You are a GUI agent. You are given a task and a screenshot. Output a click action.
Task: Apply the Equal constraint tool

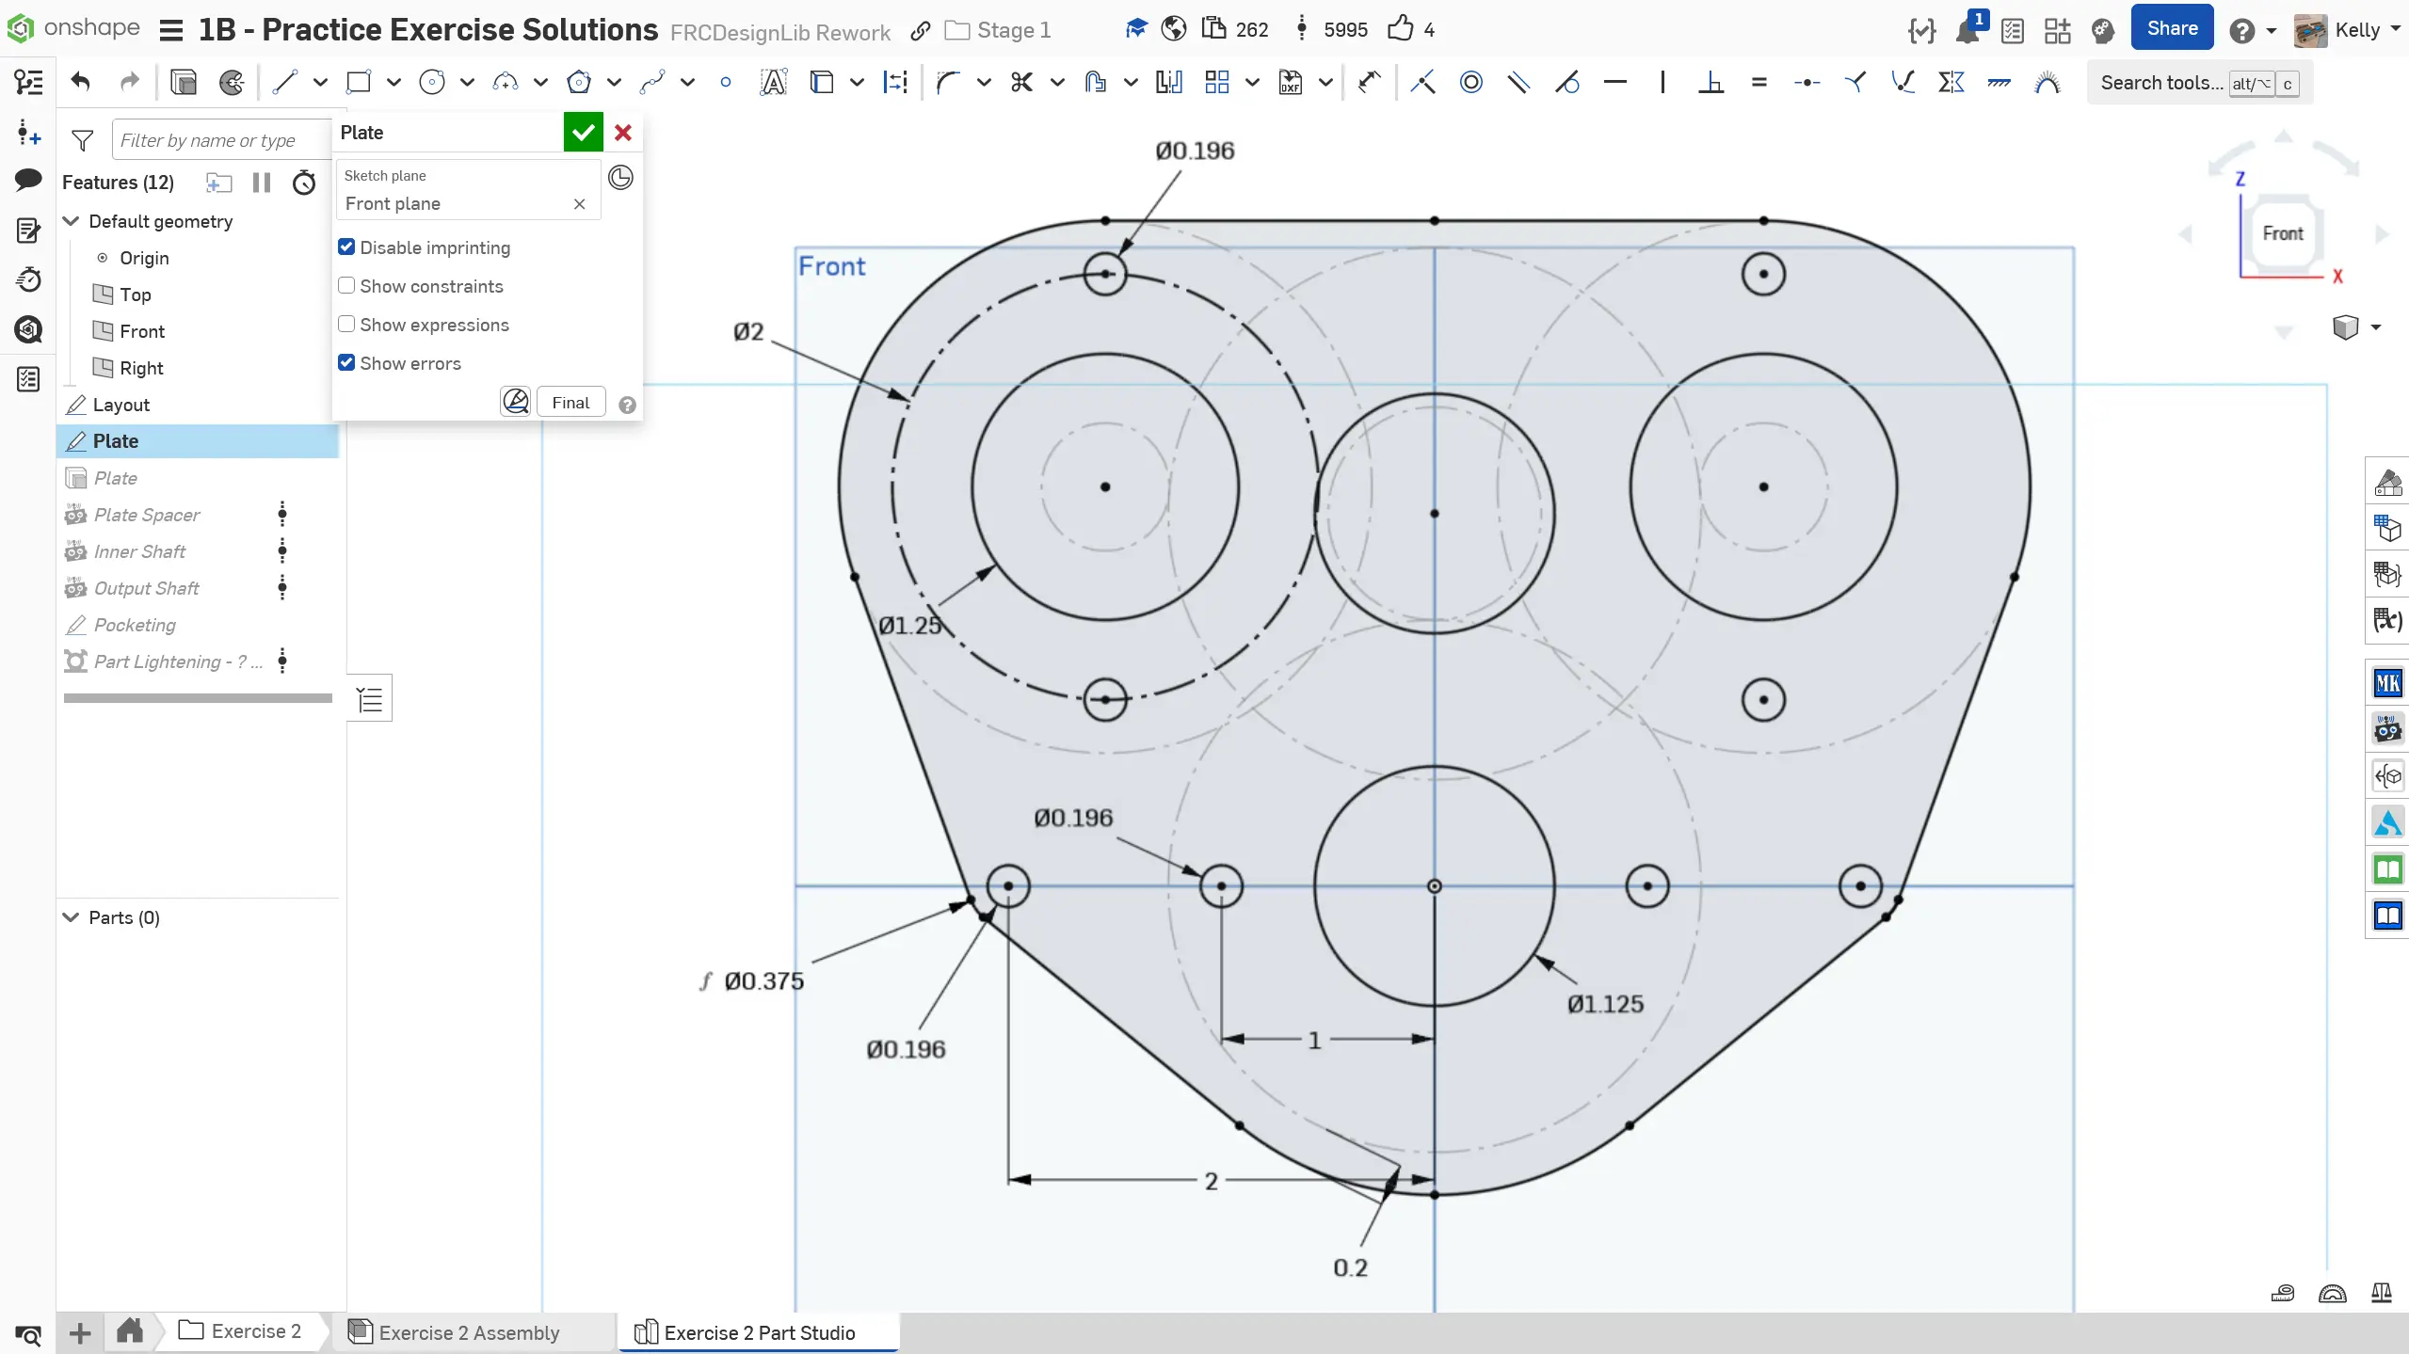point(1759,83)
